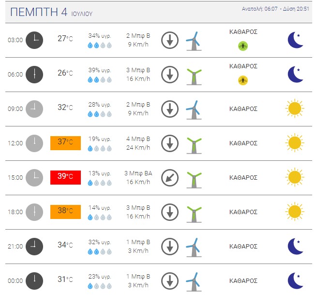
Task: Click the 4 Μπφ Β wind text at 12:00
Action: pos(138,139)
